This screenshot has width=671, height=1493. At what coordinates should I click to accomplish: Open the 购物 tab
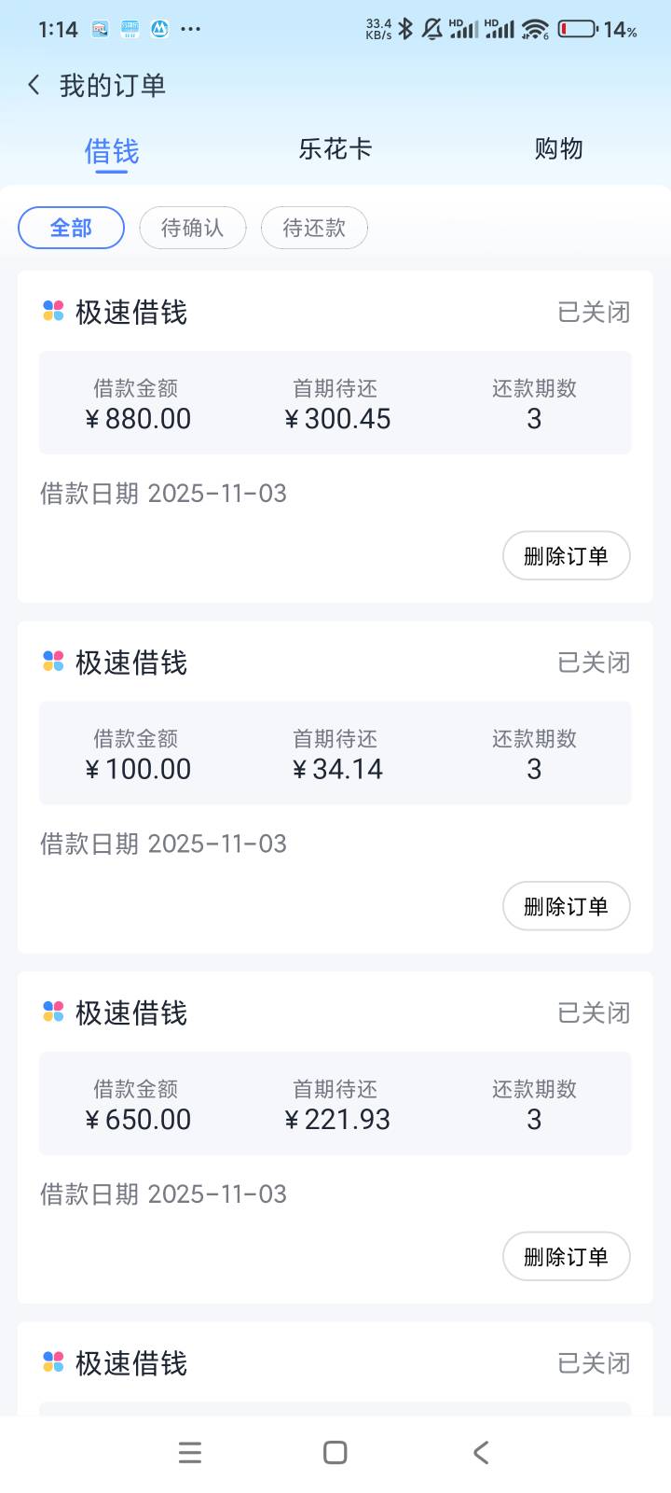tap(558, 149)
